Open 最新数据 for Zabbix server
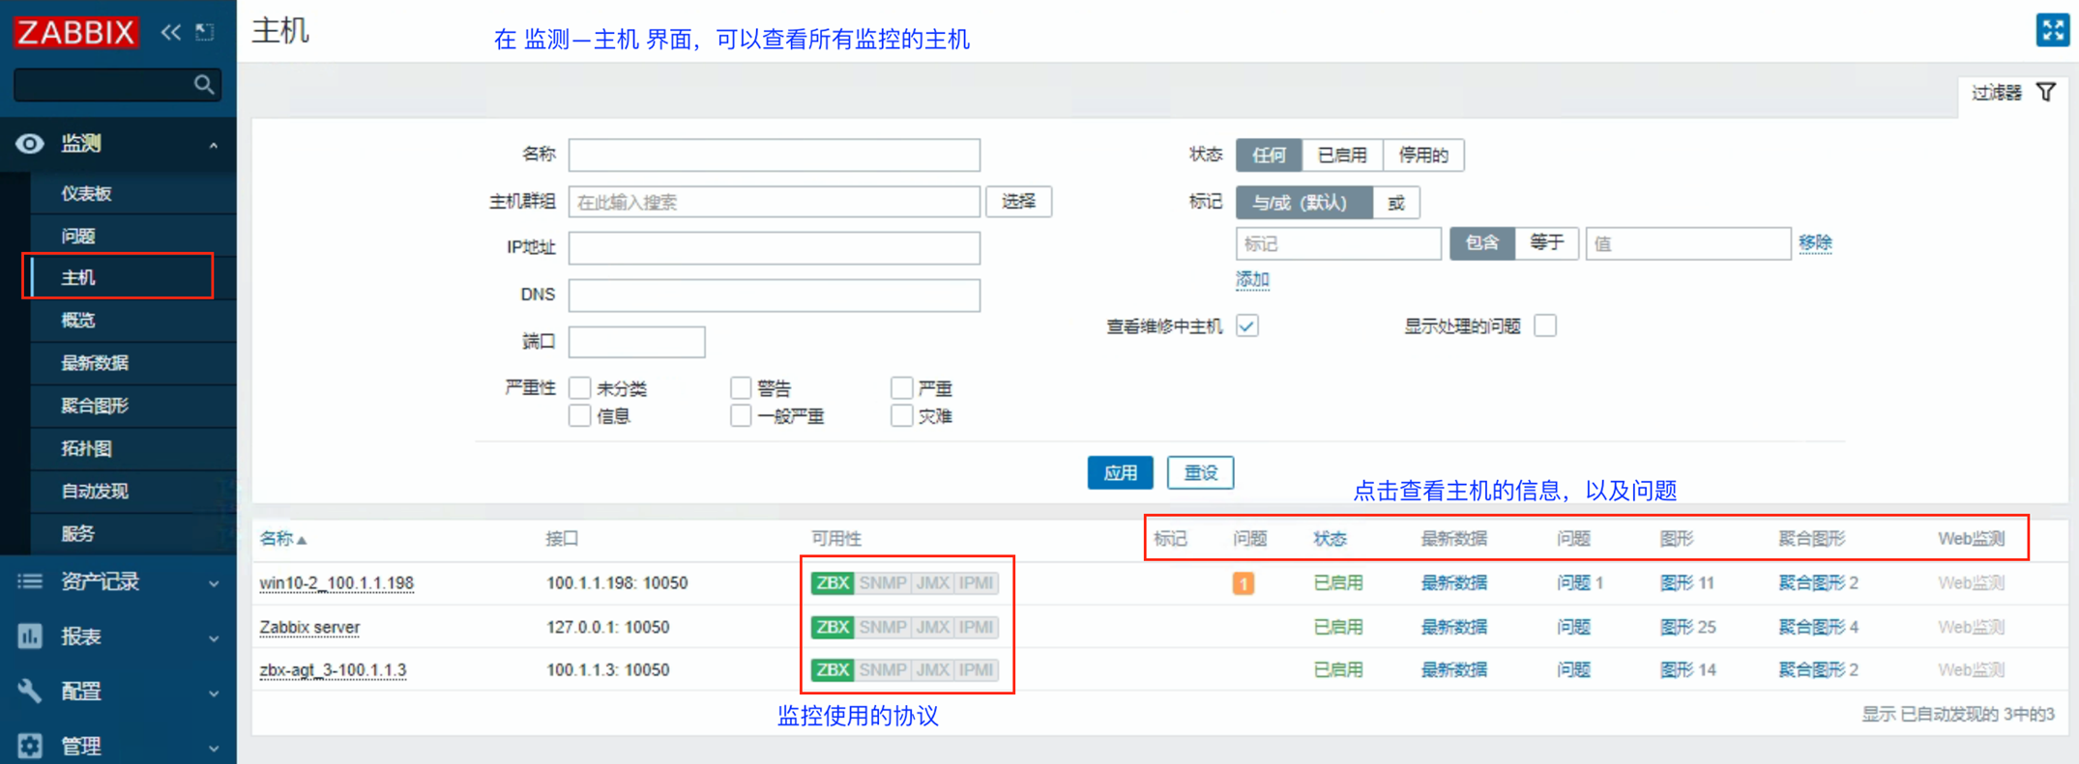Image resolution: width=2079 pixels, height=764 pixels. pyautogui.click(x=1453, y=627)
